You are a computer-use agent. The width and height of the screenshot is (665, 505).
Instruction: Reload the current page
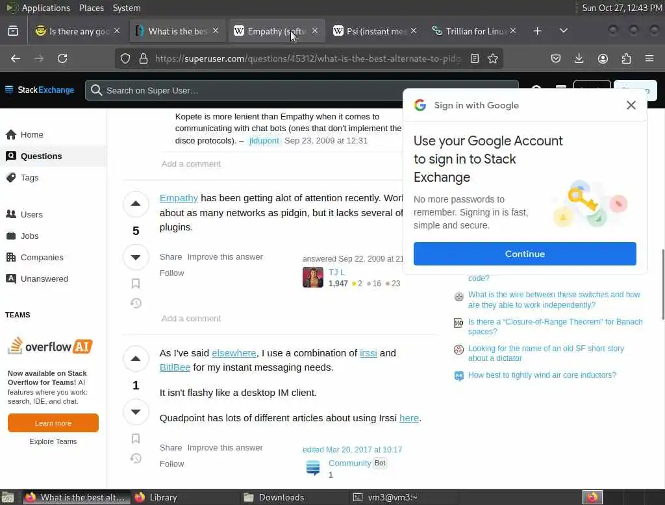[62, 58]
